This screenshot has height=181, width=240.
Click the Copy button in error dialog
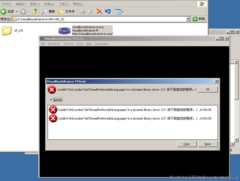tap(187, 144)
